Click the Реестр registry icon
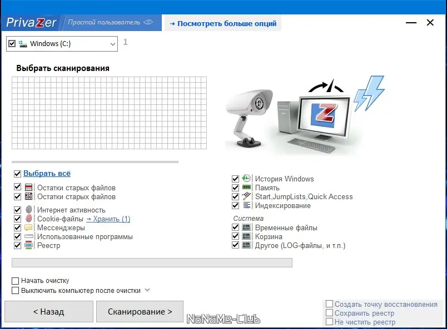Screen dimensions: 447x329 [x=29, y=245]
